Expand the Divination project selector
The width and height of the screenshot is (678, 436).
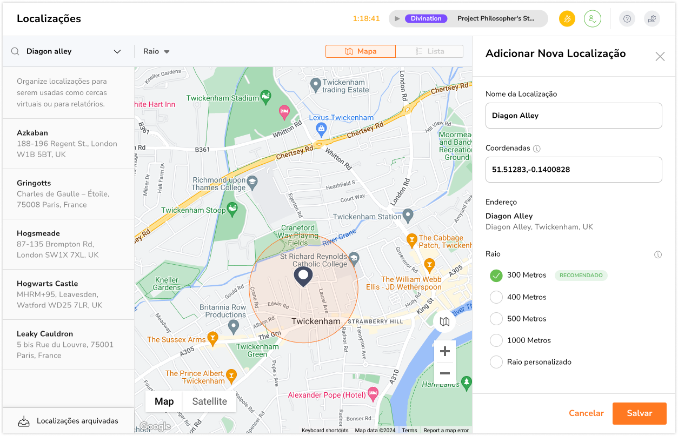point(468,19)
